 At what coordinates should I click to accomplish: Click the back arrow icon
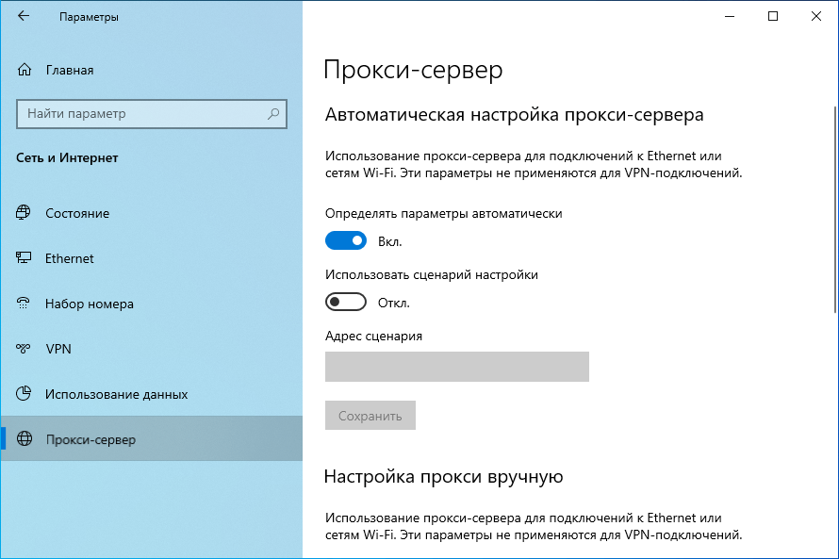tap(24, 16)
